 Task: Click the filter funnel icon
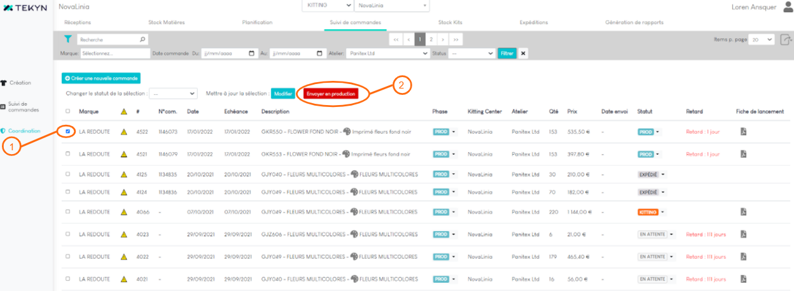tap(67, 39)
